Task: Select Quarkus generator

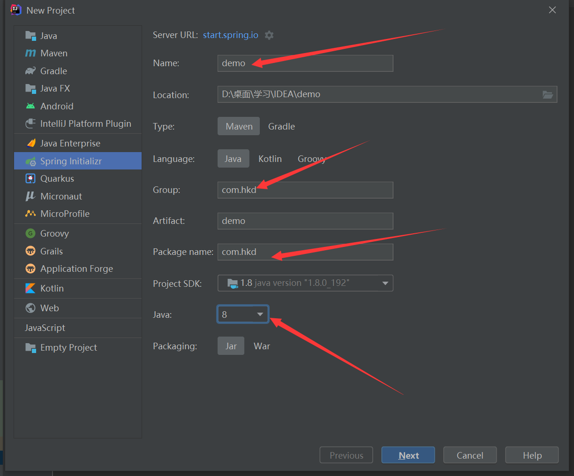Action: [x=78, y=178]
